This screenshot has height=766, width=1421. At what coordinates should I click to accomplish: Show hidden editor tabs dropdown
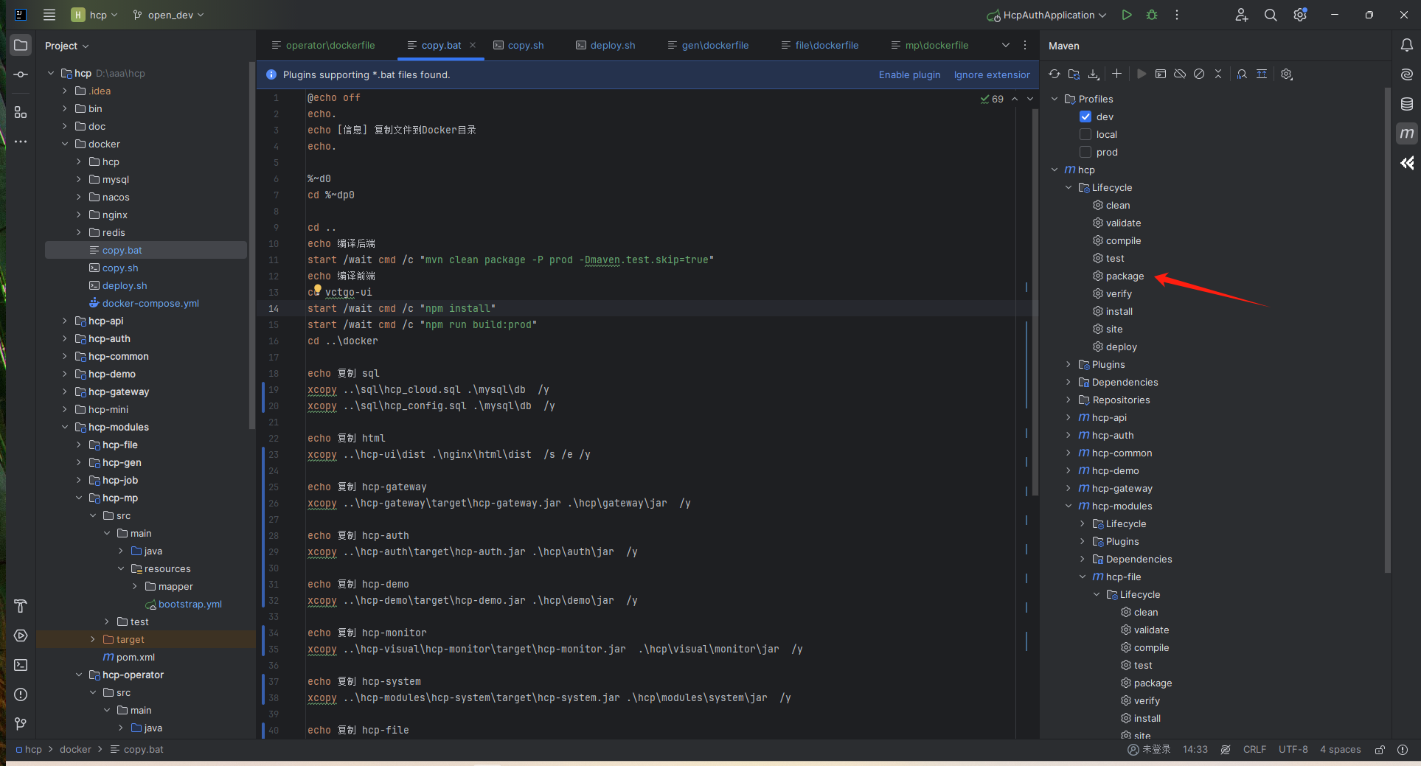[1006, 45]
